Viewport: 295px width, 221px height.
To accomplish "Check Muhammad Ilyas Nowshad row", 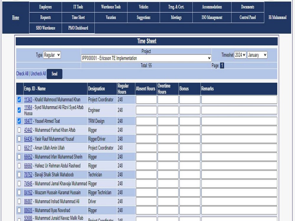I will [x=19, y=210].
